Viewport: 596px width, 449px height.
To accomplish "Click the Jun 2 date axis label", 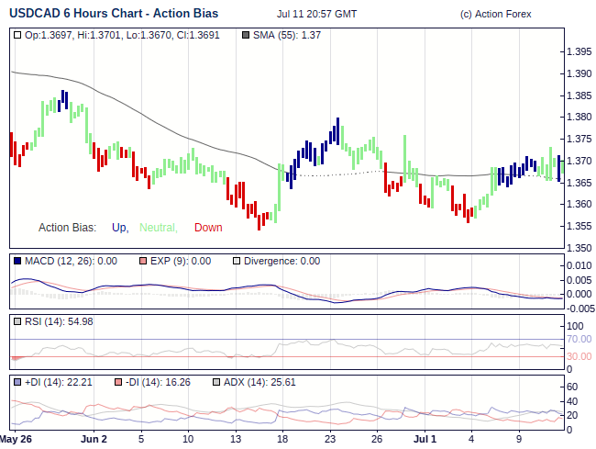I will [94, 440].
